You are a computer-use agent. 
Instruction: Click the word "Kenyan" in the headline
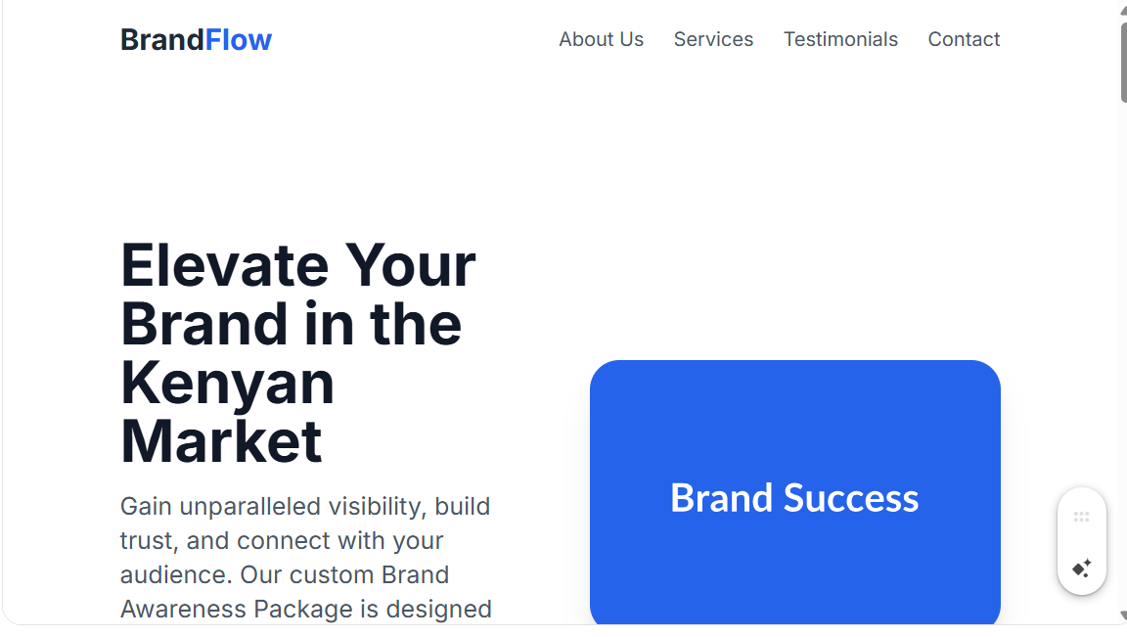[227, 384]
